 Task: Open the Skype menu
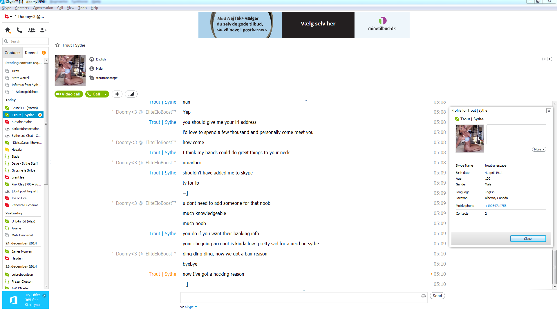6,8
